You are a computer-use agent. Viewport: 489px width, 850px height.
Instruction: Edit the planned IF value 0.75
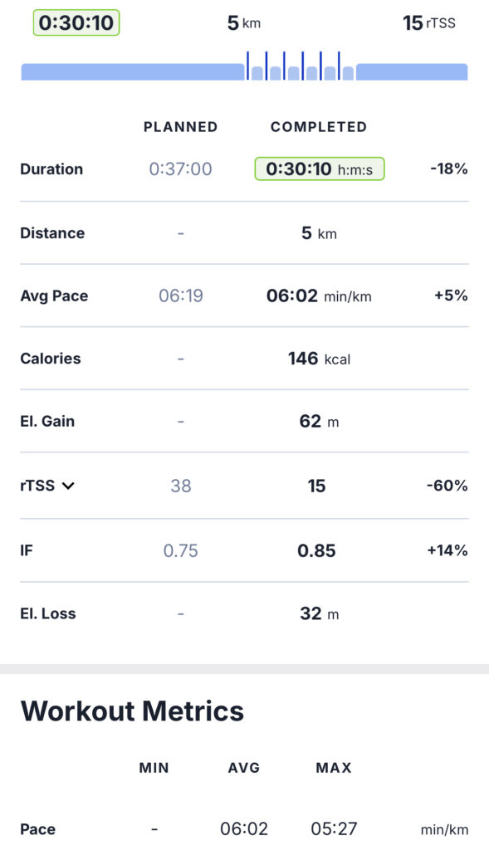(180, 551)
